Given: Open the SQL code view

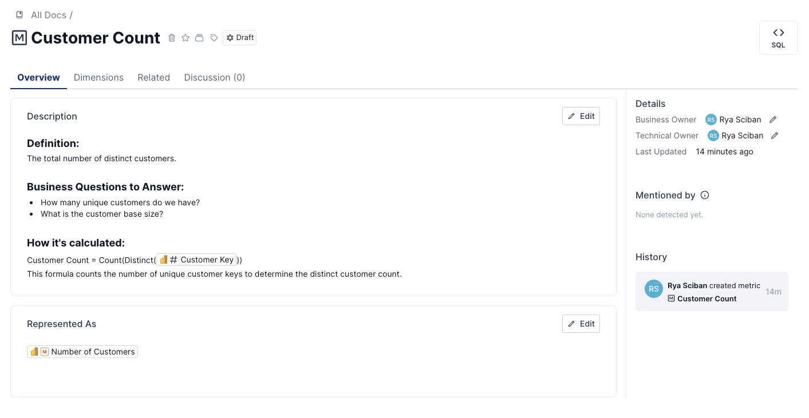Looking at the screenshot, I should 778,38.
